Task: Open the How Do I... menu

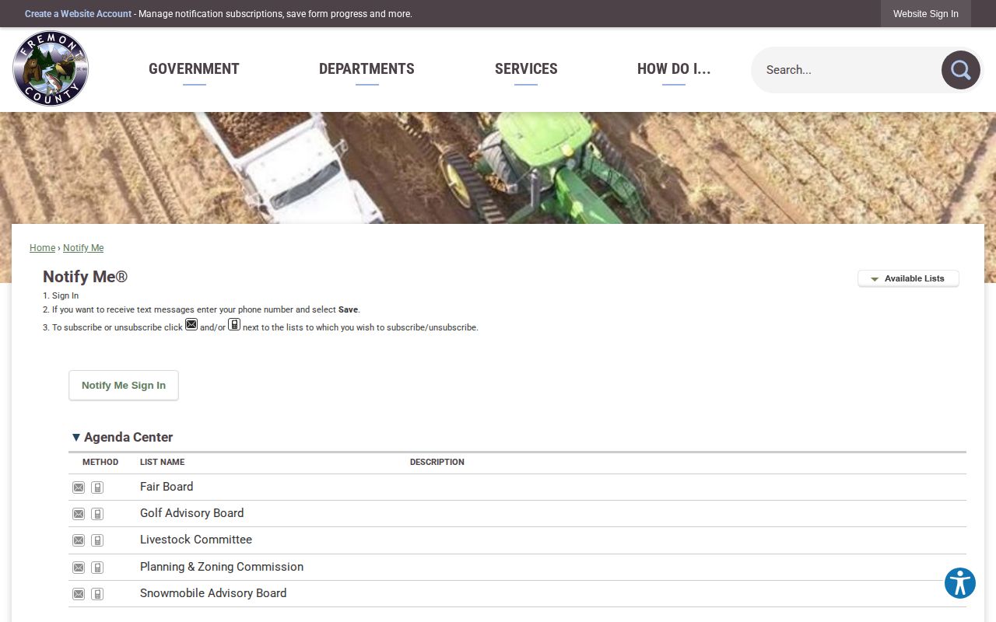Action: [x=674, y=69]
